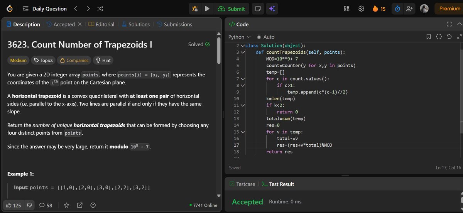Click the invite user icon
This screenshot has width=463, height=213.
[409, 8]
